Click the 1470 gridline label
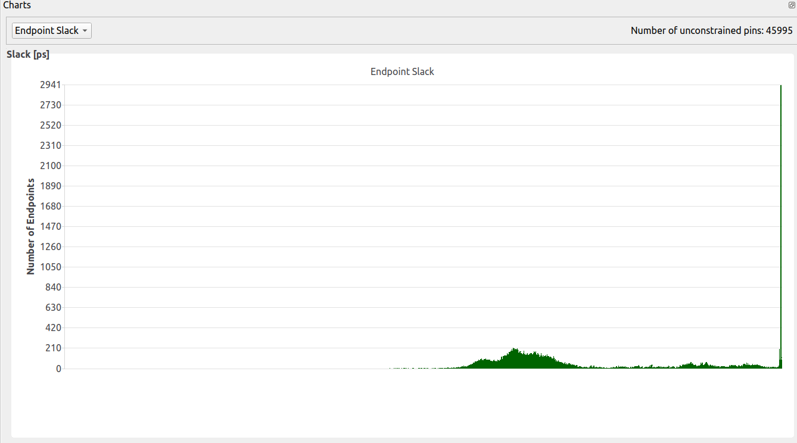797x443 pixels. pyautogui.click(x=52, y=226)
